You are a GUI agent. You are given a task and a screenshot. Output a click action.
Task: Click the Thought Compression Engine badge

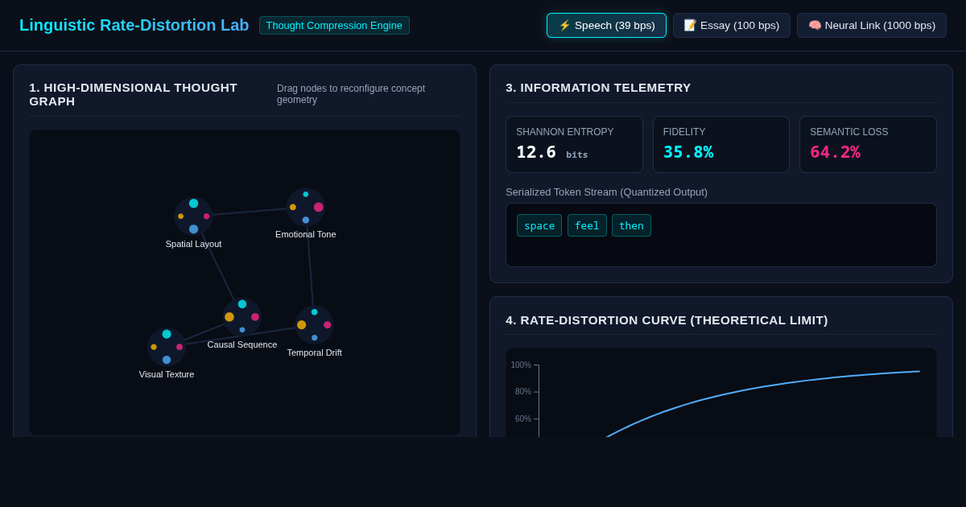pyautogui.click(x=334, y=25)
